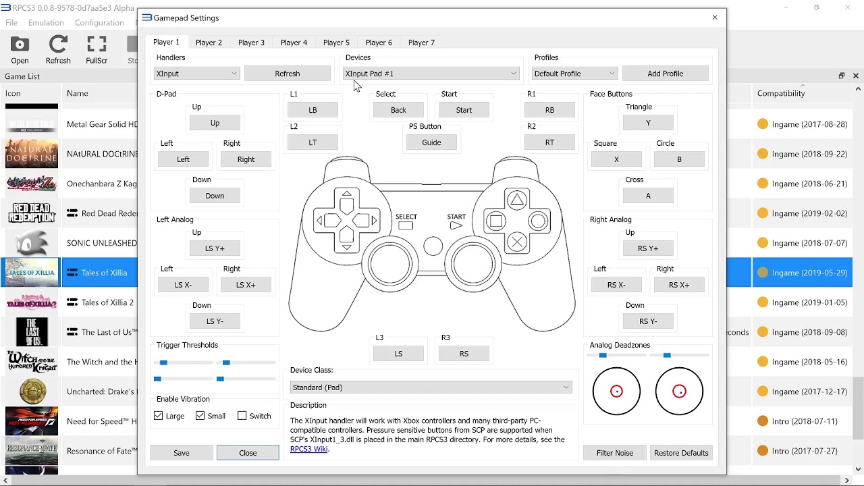This screenshot has height=486, width=864.
Task: Open the Configuration menu
Action: point(99,23)
